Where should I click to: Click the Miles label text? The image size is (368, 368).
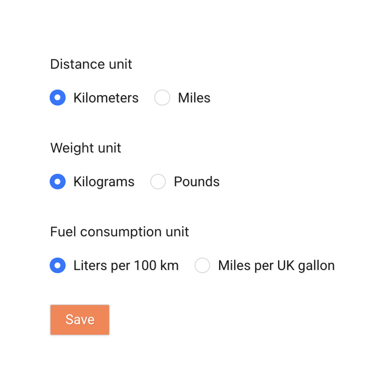[193, 98]
